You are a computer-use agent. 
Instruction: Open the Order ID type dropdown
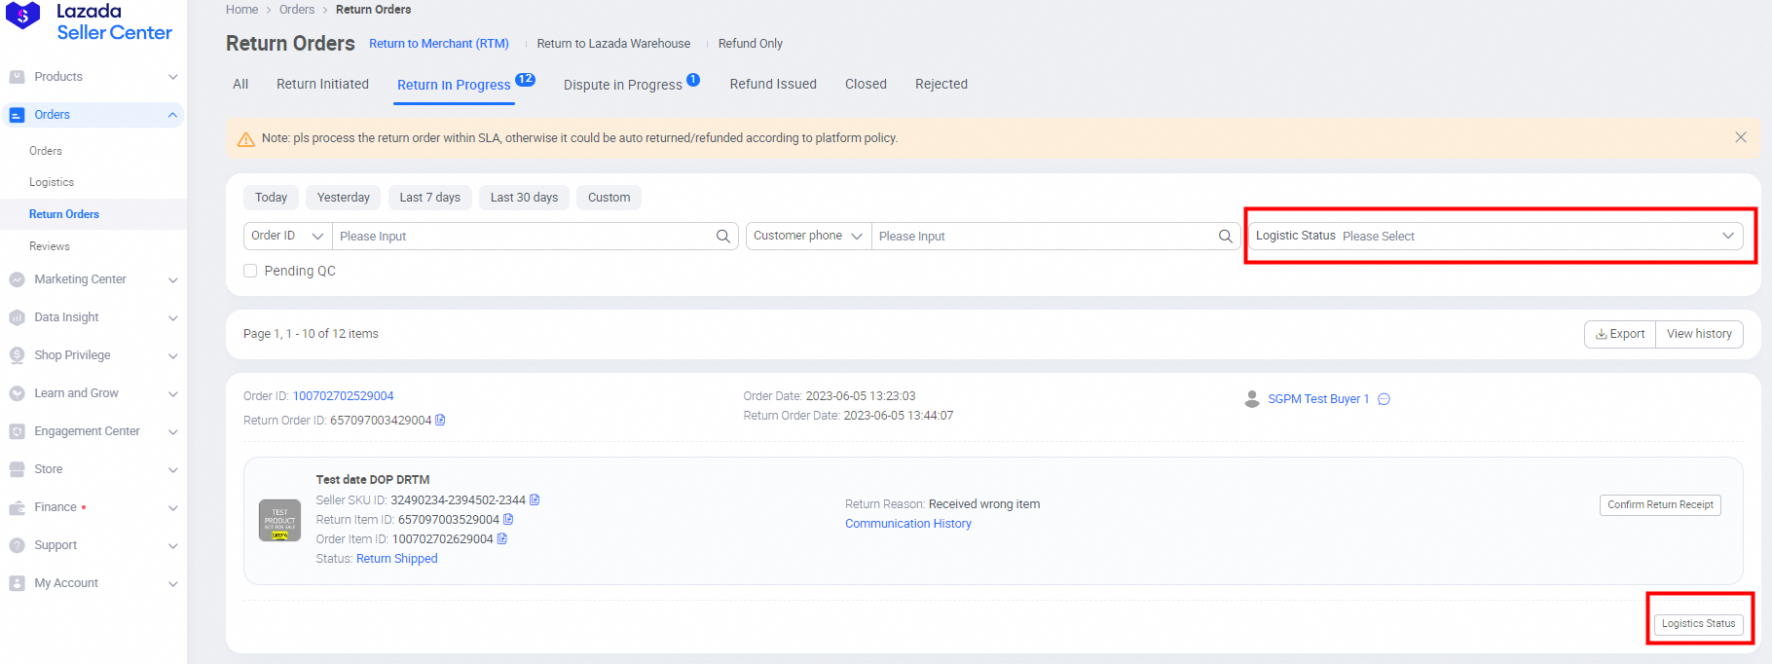tap(288, 236)
